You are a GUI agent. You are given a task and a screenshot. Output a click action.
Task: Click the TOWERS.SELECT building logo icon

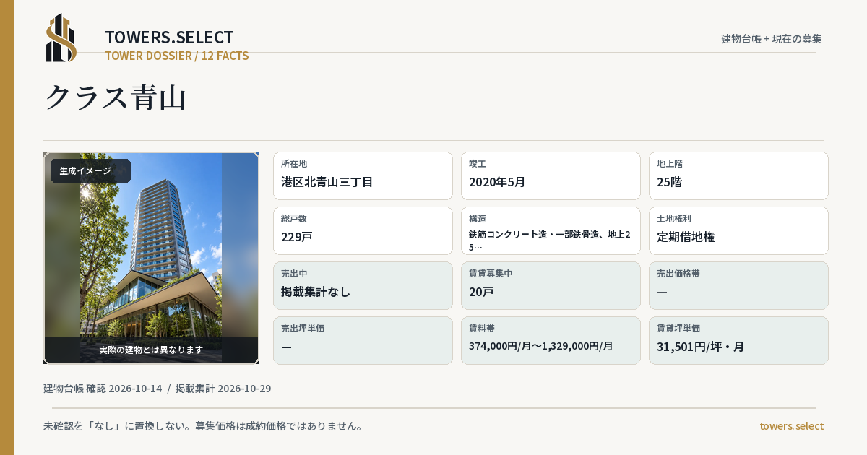pos(61,38)
